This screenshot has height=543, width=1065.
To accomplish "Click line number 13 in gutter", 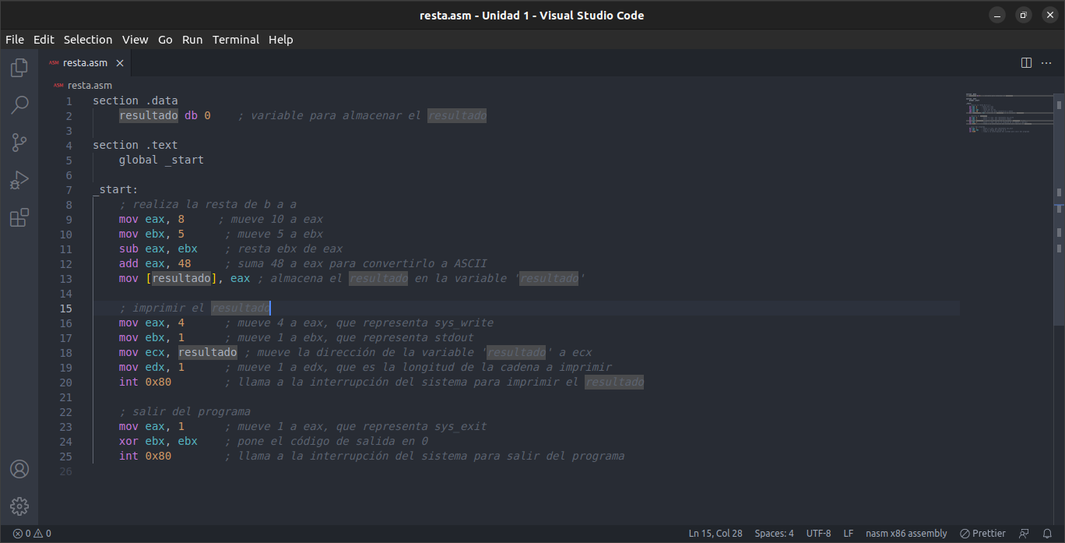I will tap(65, 279).
